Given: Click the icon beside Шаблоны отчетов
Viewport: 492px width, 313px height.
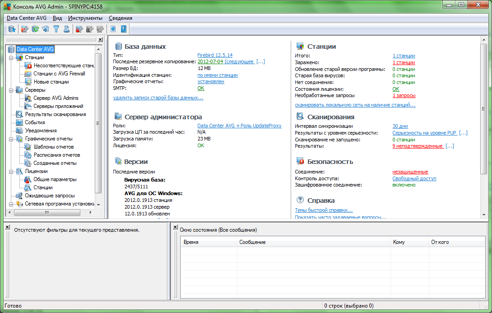Looking at the screenshot, I should tap(28, 147).
